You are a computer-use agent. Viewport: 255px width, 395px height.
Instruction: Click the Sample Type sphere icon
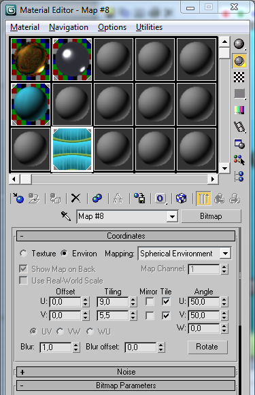[x=239, y=44]
